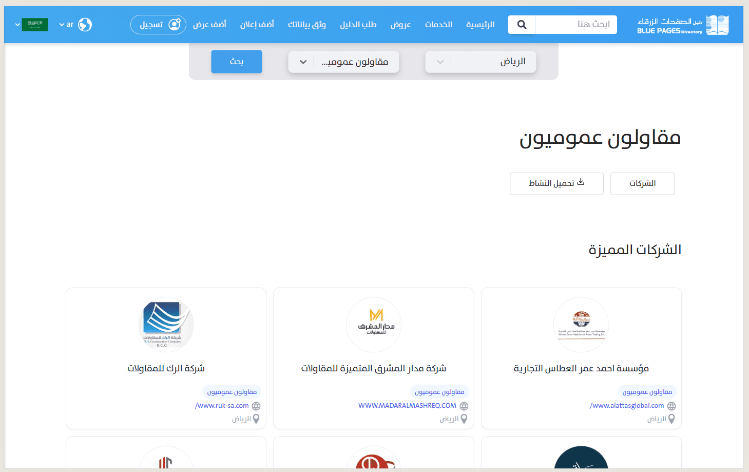Image resolution: width=749 pixels, height=472 pixels.
Task: Open www.ruk-sa.com link
Action: (x=222, y=406)
